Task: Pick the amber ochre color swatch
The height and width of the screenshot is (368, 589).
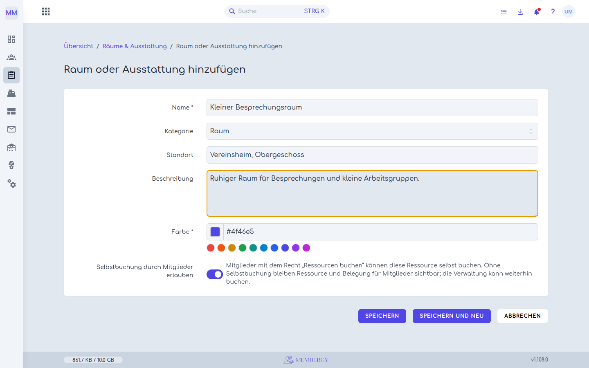Action: pos(232,248)
